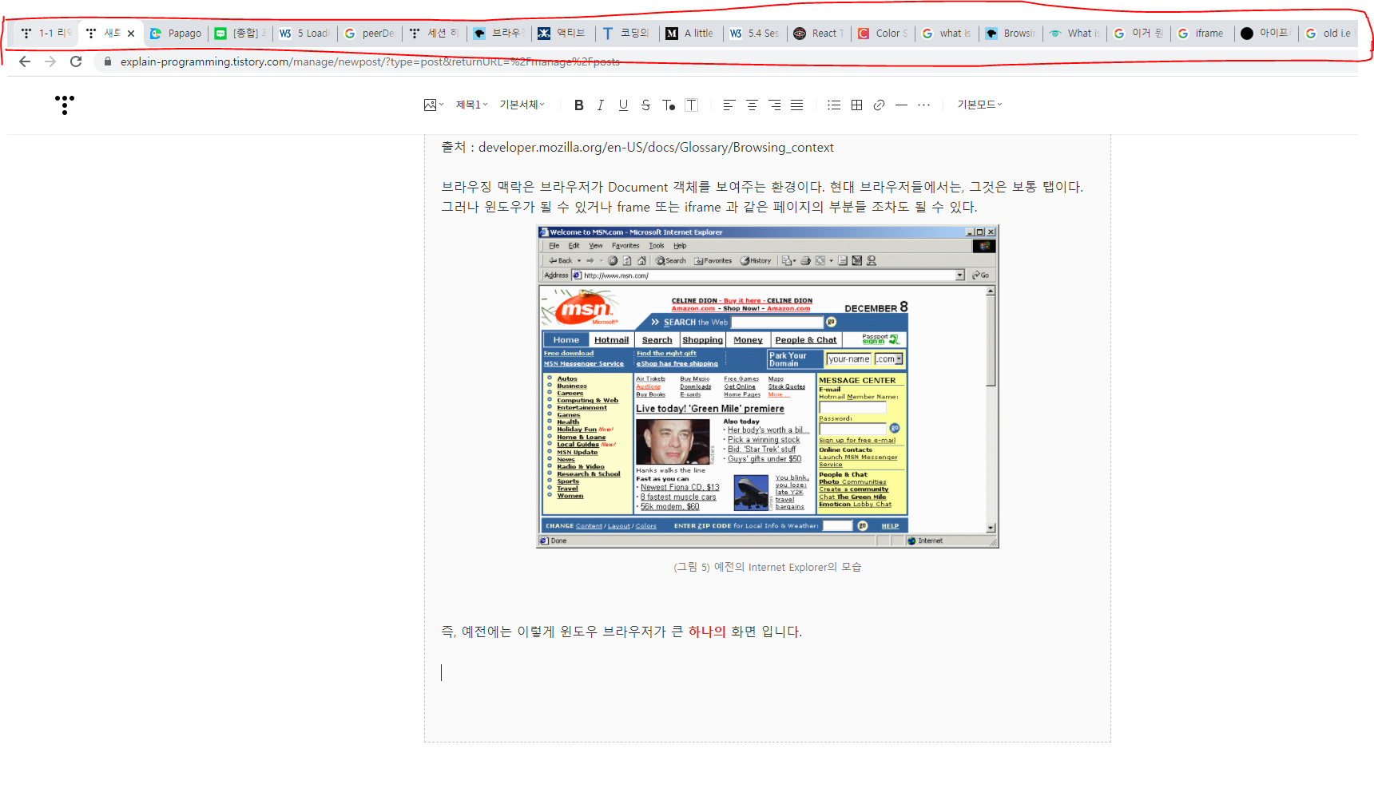The image size is (1374, 796).
Task: Switch to the Color S tab
Action: pos(884,33)
